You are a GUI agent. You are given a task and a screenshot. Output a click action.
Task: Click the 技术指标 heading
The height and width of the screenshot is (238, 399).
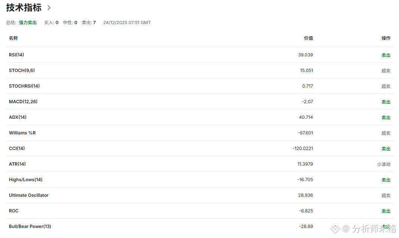point(24,8)
